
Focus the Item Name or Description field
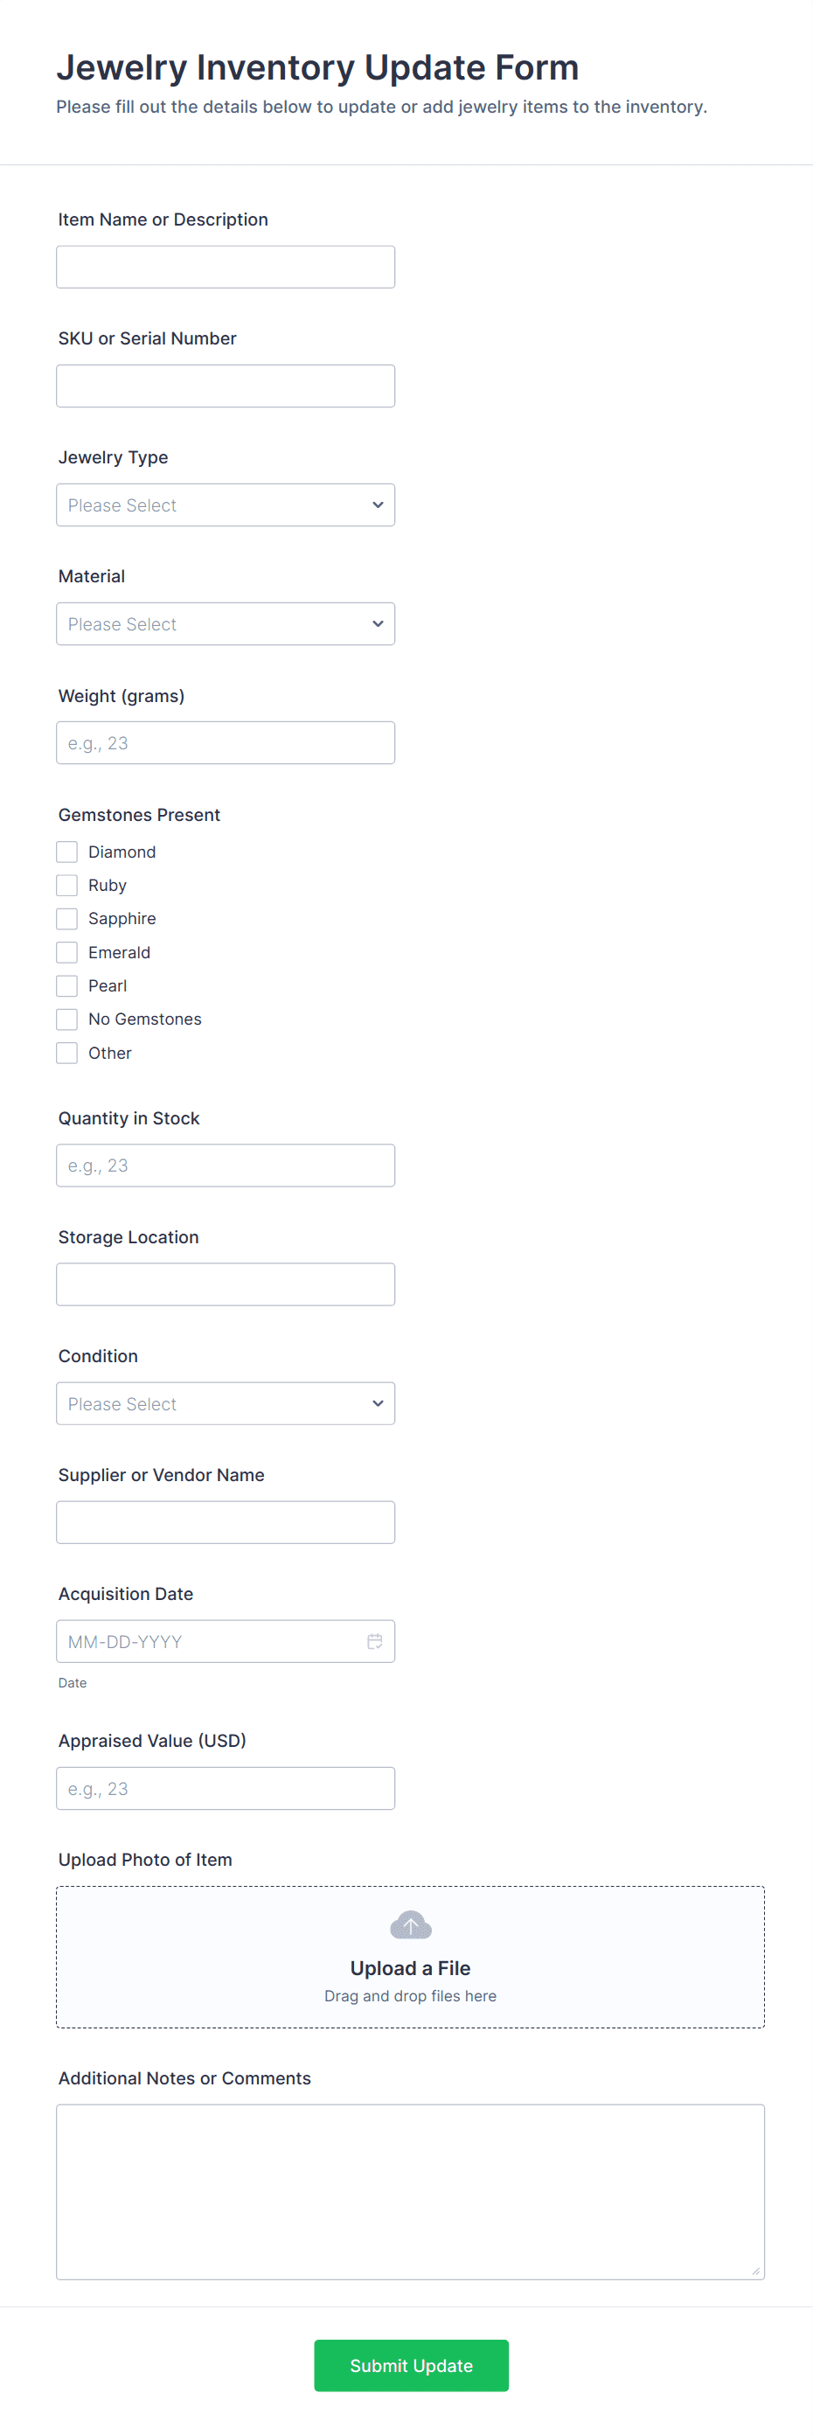(x=225, y=268)
